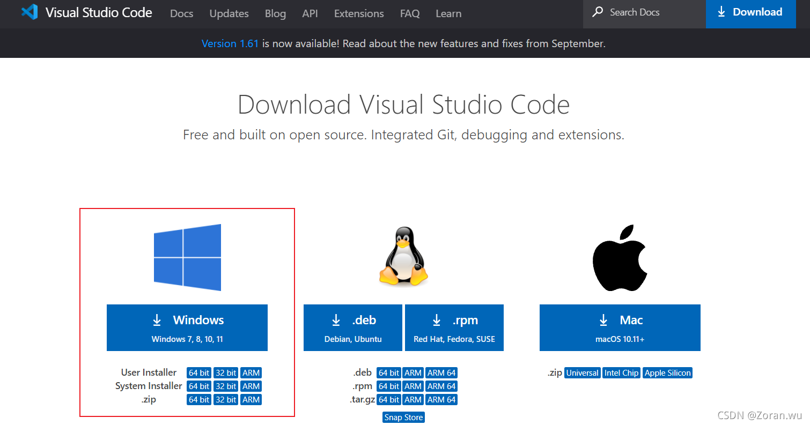Download Linux .tar.gz ARM archive

point(413,400)
